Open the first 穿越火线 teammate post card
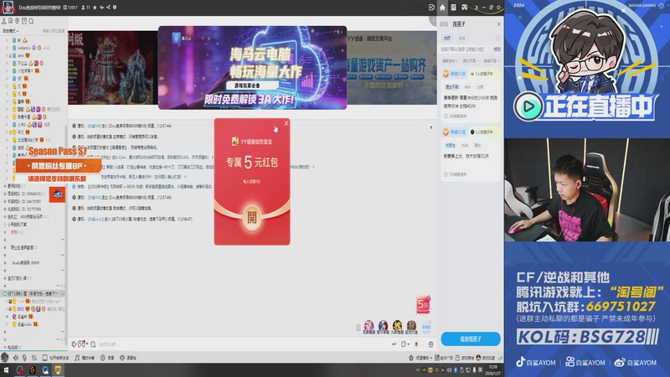The width and height of the screenshot is (670, 377). click(471, 95)
